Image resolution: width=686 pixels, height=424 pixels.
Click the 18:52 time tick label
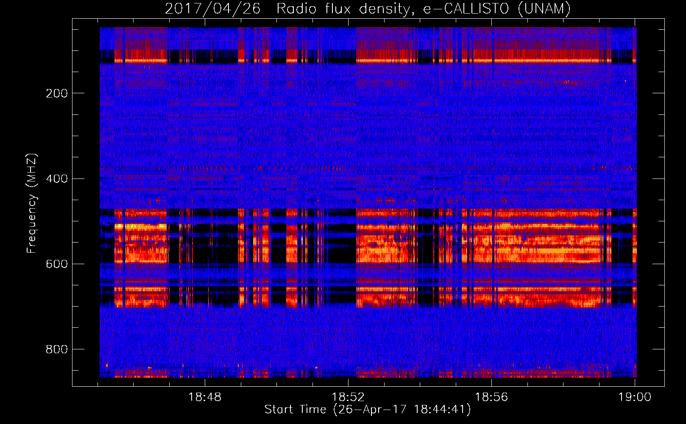pyautogui.click(x=348, y=397)
